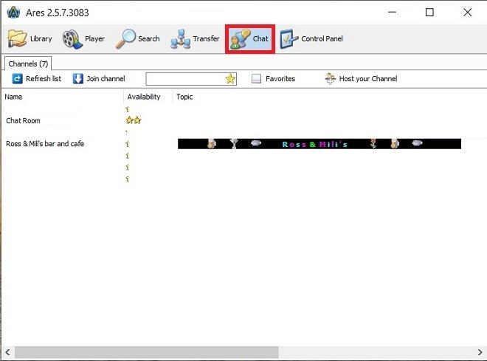This screenshot has width=487, height=361.
Task: Minimize the Ares window
Action: 393,13
